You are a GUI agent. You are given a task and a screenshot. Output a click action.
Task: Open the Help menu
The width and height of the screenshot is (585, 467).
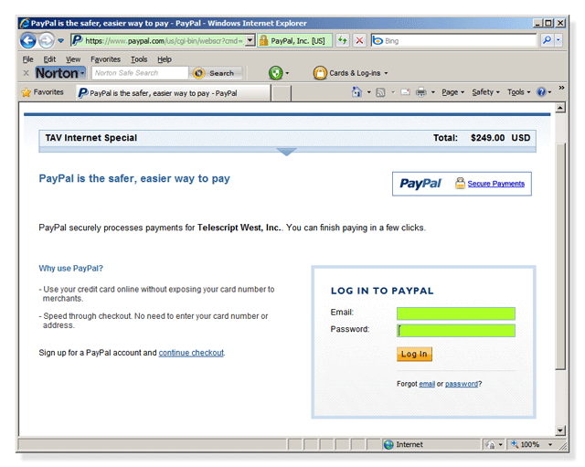(165, 59)
